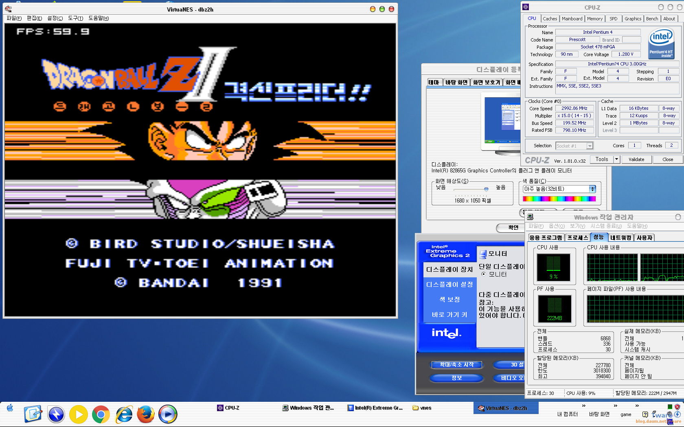Open the 도구 menu in VirtuaNES
This screenshot has height=427, width=684.
click(x=76, y=18)
